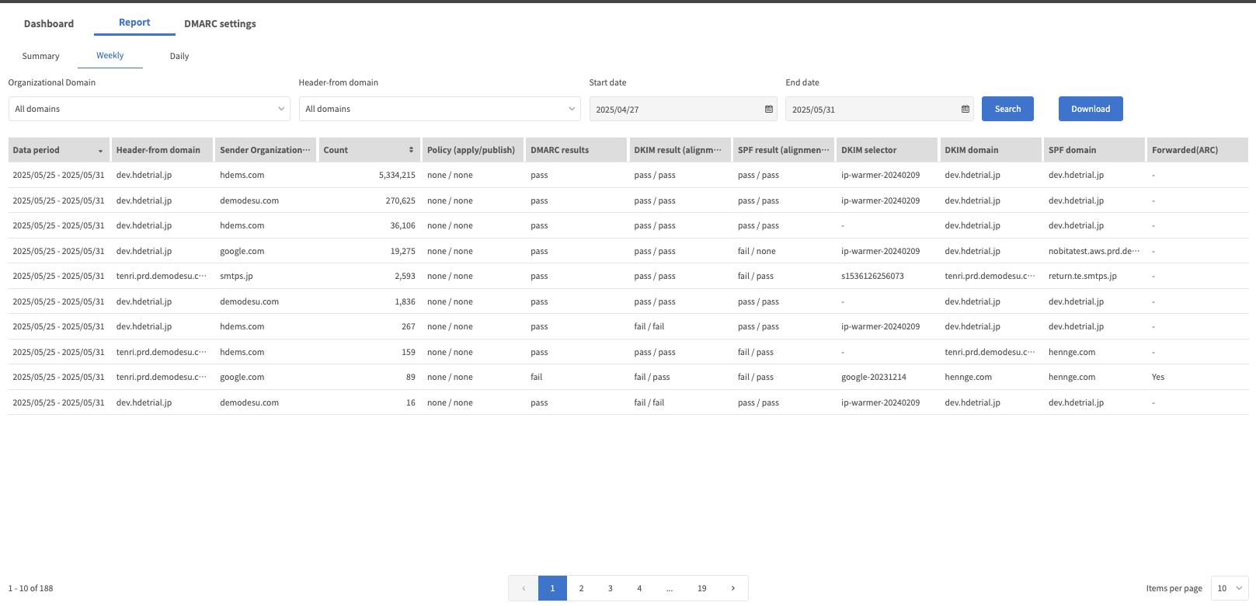Click the Policy (apply/publish) column header
1256x606 pixels.
click(x=472, y=150)
